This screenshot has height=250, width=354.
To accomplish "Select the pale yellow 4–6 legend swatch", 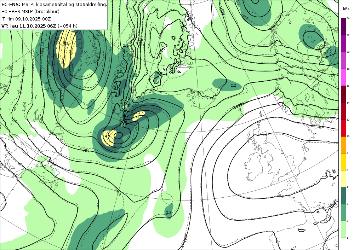I will coord(343,178).
